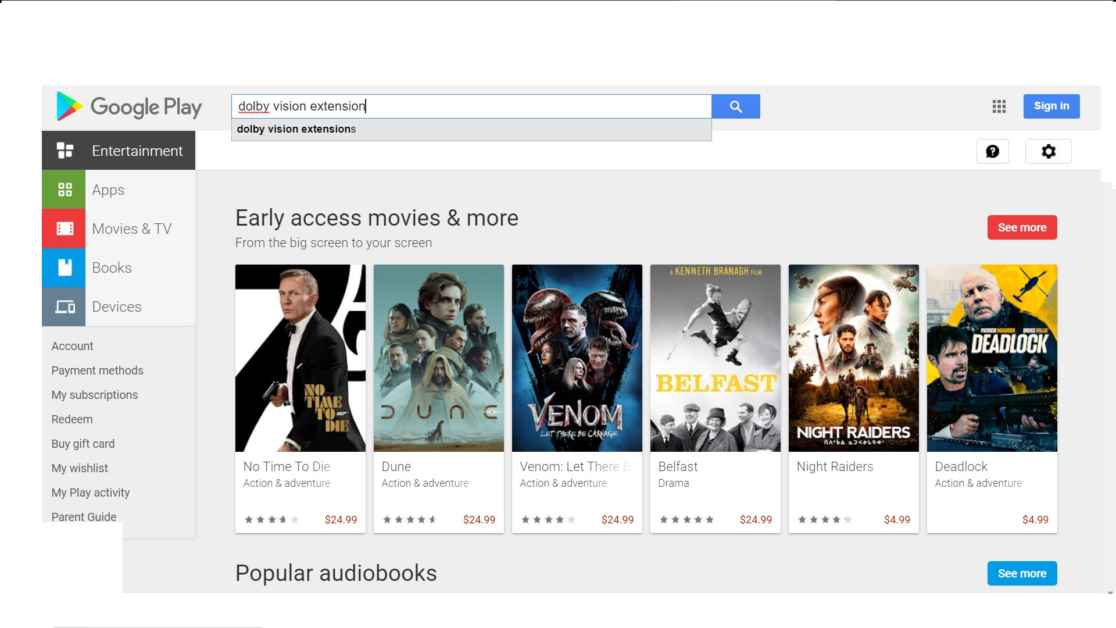Click Action & adventure under Venom
The height and width of the screenshot is (628, 1116).
click(x=563, y=483)
